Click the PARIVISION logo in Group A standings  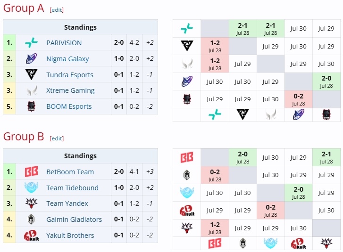[31, 42]
